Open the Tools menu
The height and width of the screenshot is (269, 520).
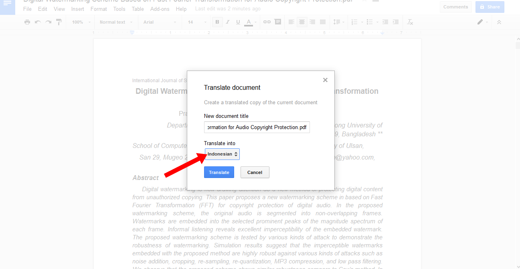click(119, 9)
